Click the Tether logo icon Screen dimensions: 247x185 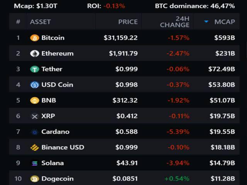tap(35, 69)
